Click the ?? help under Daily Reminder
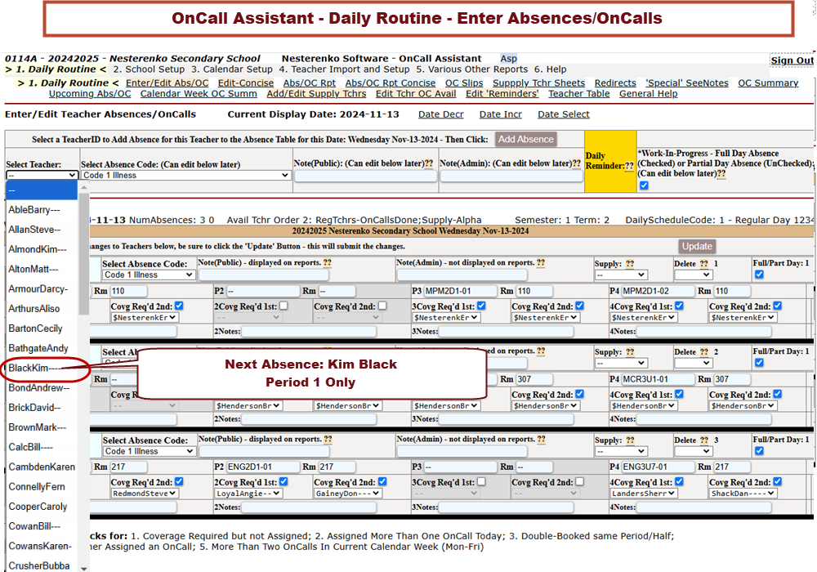 click(629, 166)
